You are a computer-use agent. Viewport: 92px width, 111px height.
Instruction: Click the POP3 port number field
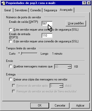[x=47, y=36]
